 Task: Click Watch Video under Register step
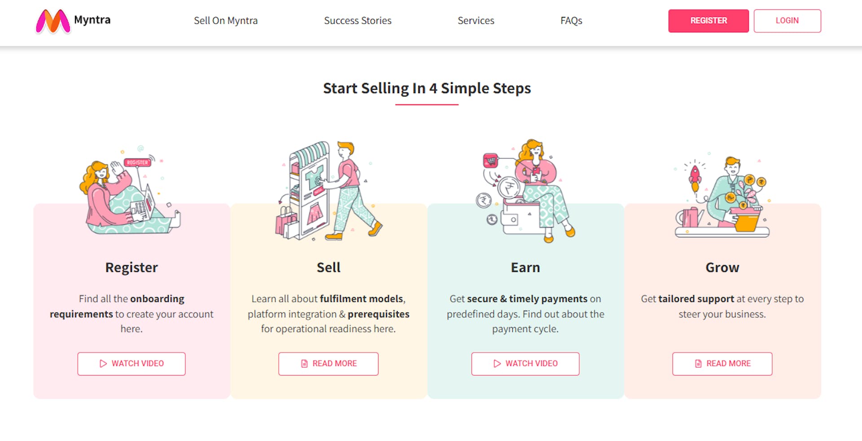pyautogui.click(x=131, y=363)
